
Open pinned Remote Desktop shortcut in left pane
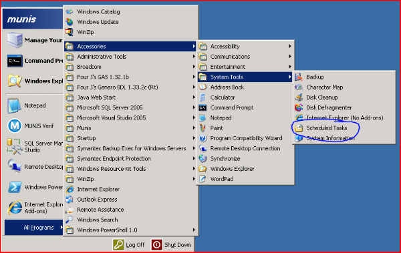tap(34, 167)
